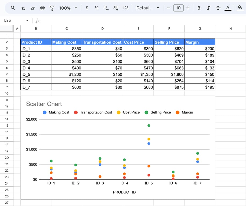This screenshot has width=246, height=206.
Task: Click the Product ID header cell
Action: click(x=36, y=42)
